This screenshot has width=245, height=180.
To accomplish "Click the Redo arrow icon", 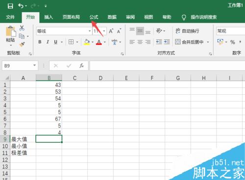I will point(33,6).
